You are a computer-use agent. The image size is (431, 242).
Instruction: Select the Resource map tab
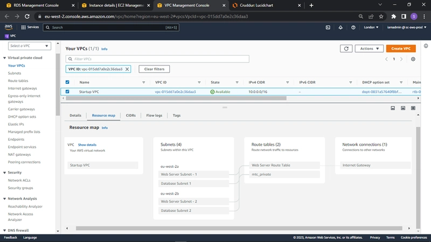(103, 116)
